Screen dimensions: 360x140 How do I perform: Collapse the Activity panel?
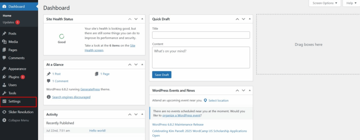(142, 114)
